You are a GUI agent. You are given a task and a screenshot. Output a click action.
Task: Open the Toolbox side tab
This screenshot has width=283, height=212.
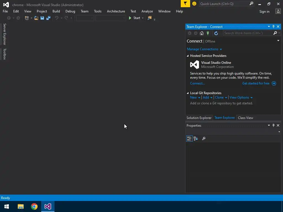click(x=4, y=54)
